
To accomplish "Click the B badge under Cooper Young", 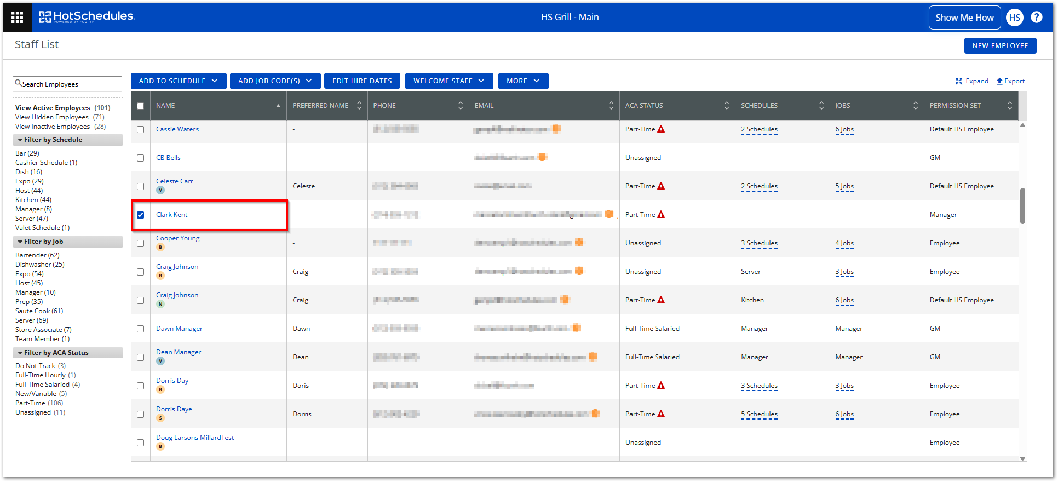I will (160, 247).
